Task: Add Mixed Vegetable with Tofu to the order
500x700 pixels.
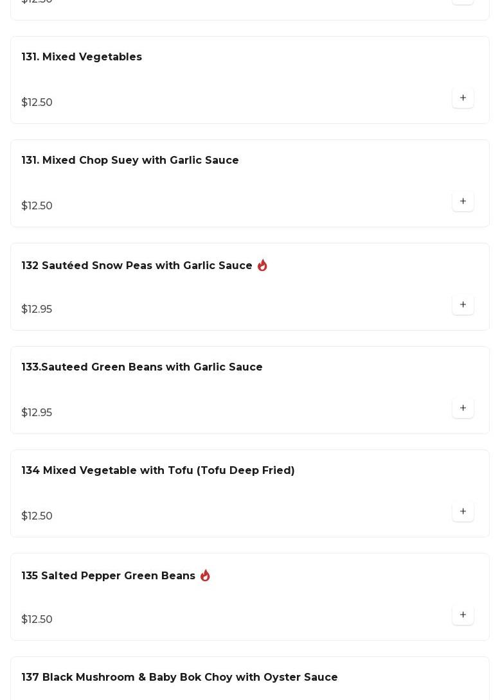Action: coord(463,512)
